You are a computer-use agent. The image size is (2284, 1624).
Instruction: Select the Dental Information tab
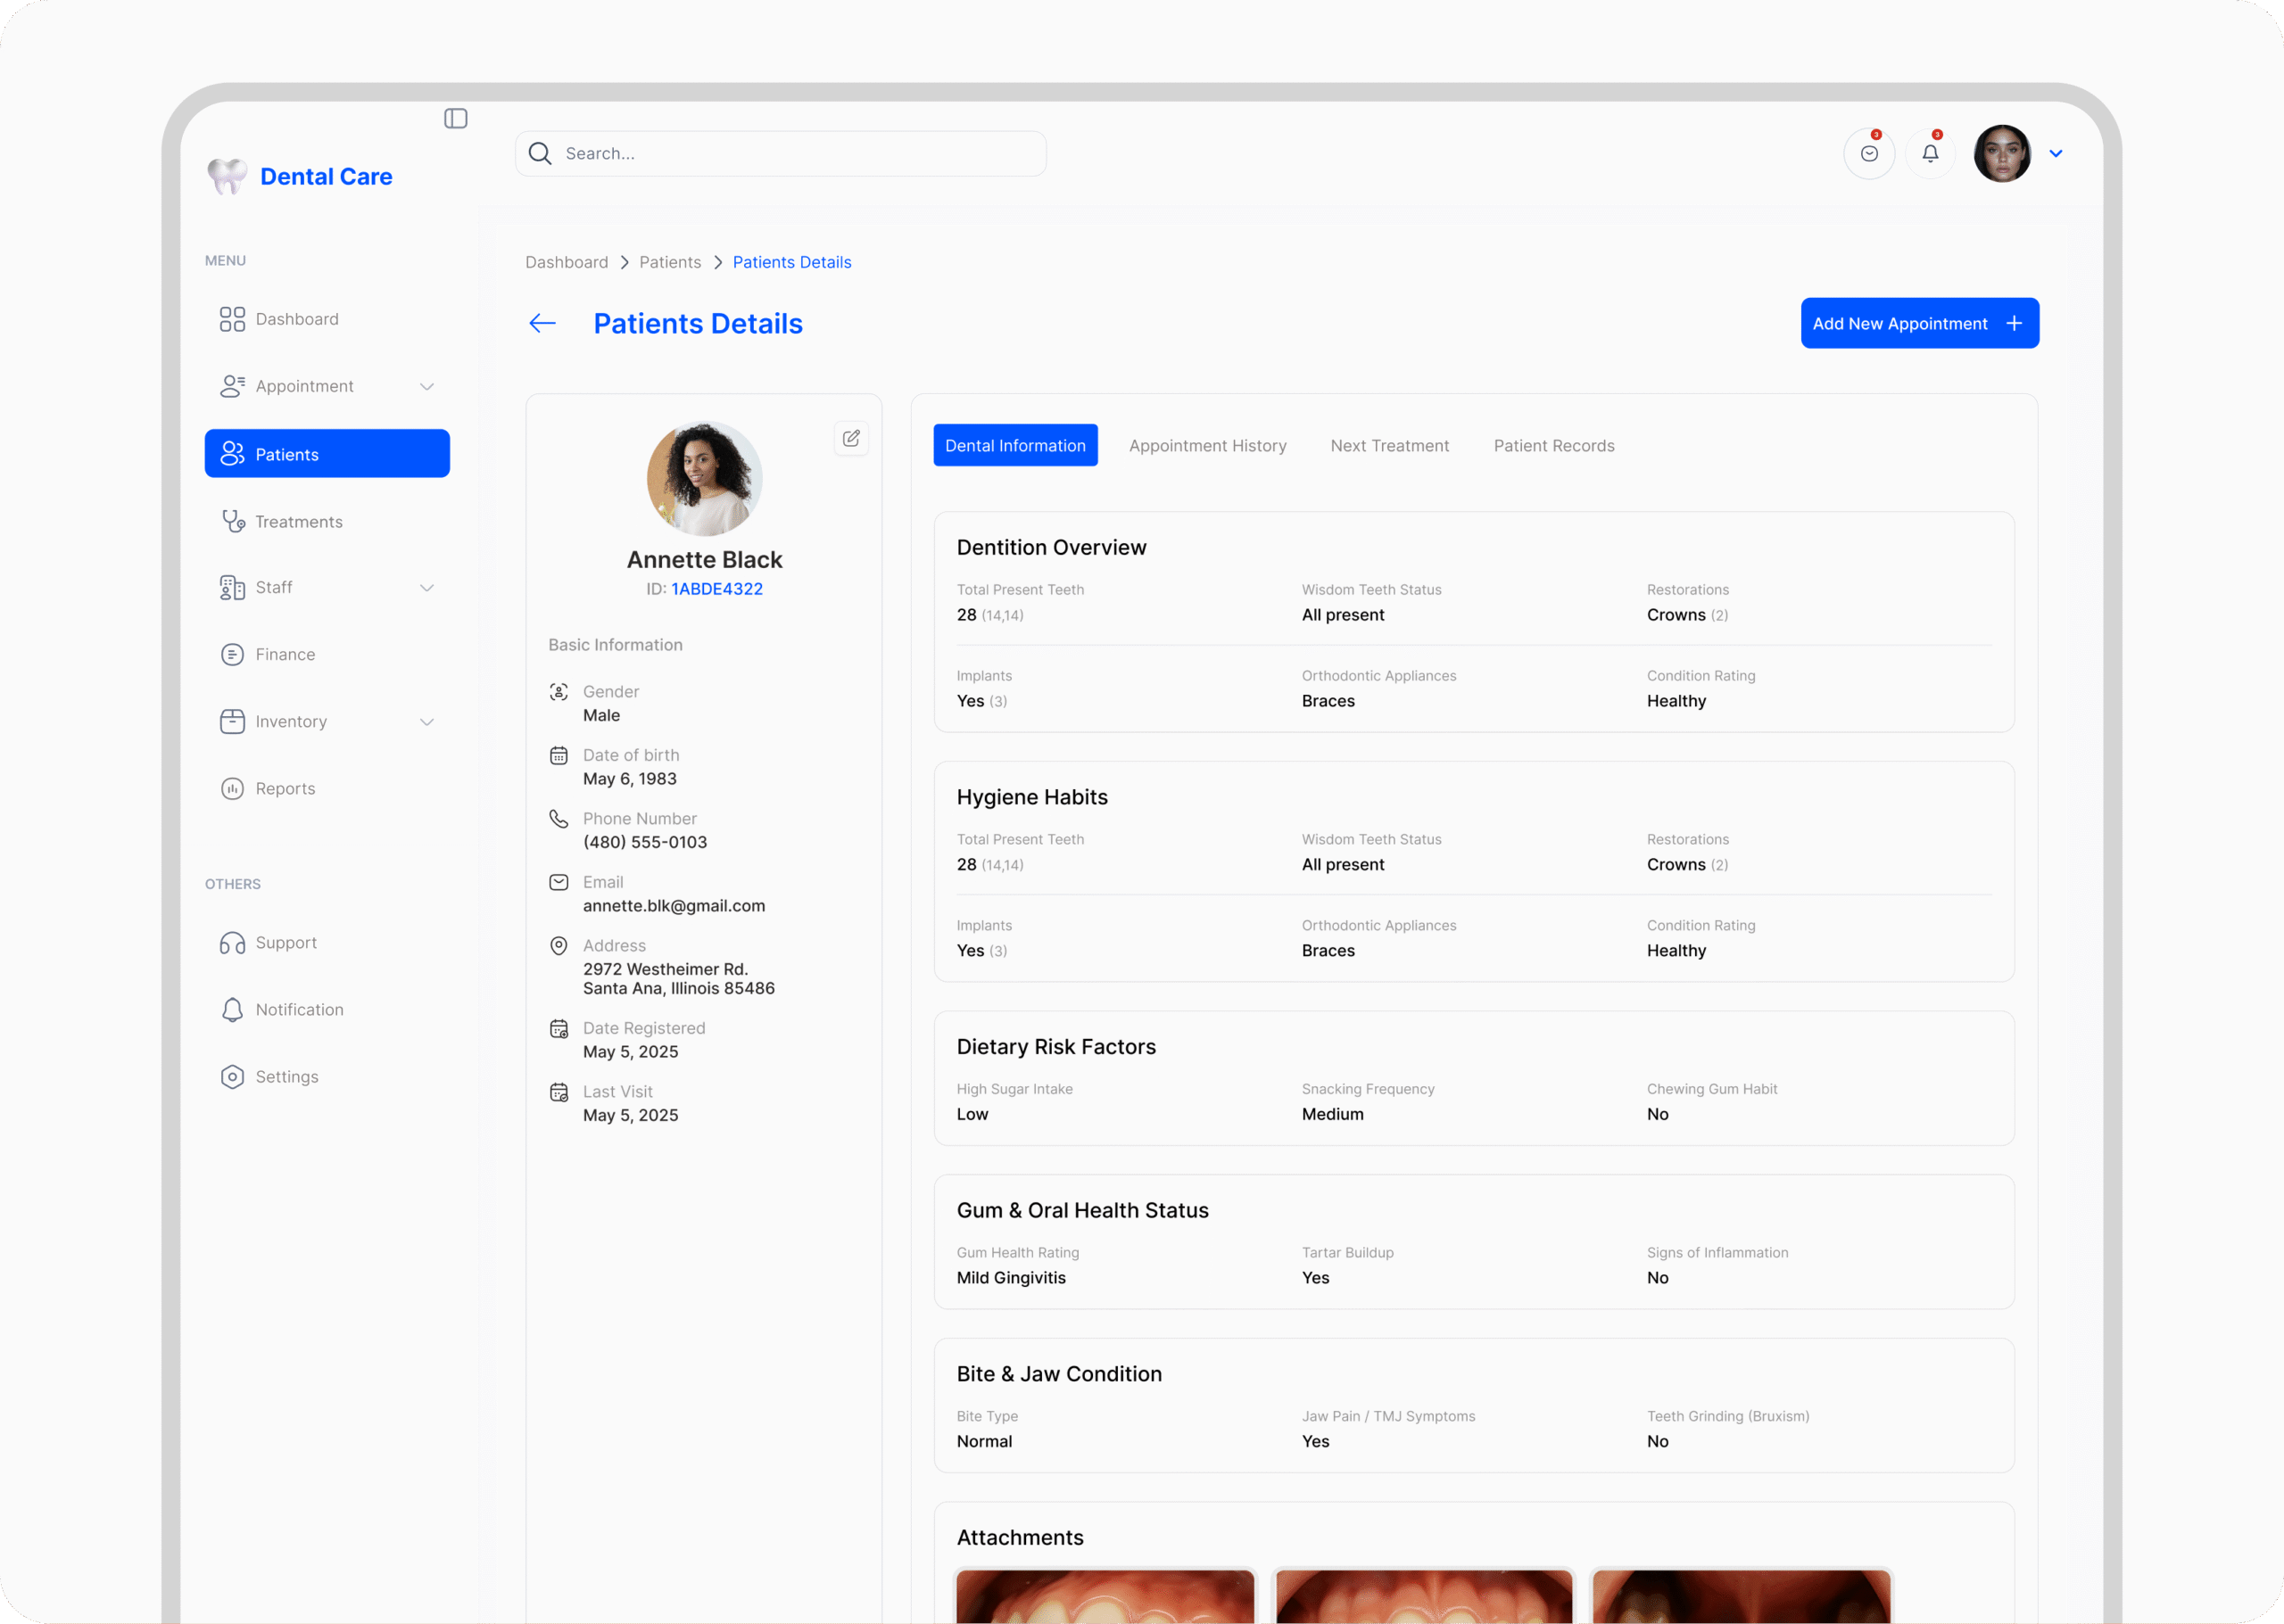(x=1015, y=445)
